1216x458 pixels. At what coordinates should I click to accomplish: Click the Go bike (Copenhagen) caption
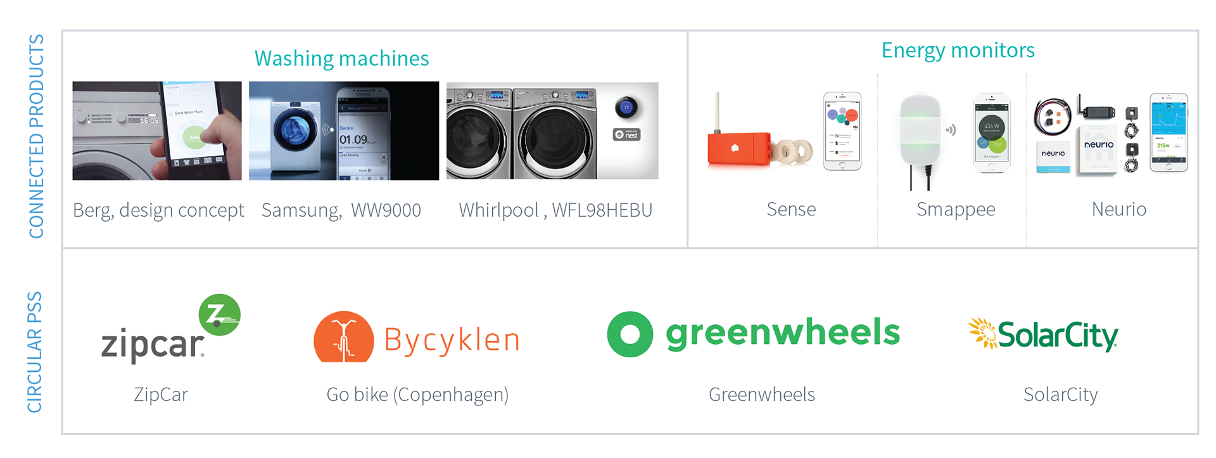417,395
